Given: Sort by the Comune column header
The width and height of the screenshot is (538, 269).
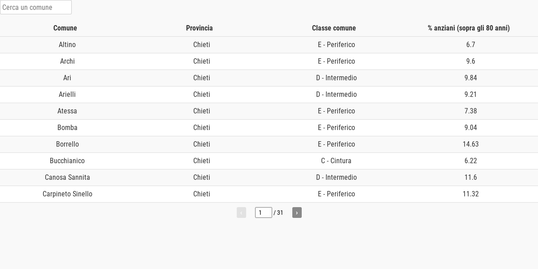Looking at the screenshot, I should click(x=65, y=28).
